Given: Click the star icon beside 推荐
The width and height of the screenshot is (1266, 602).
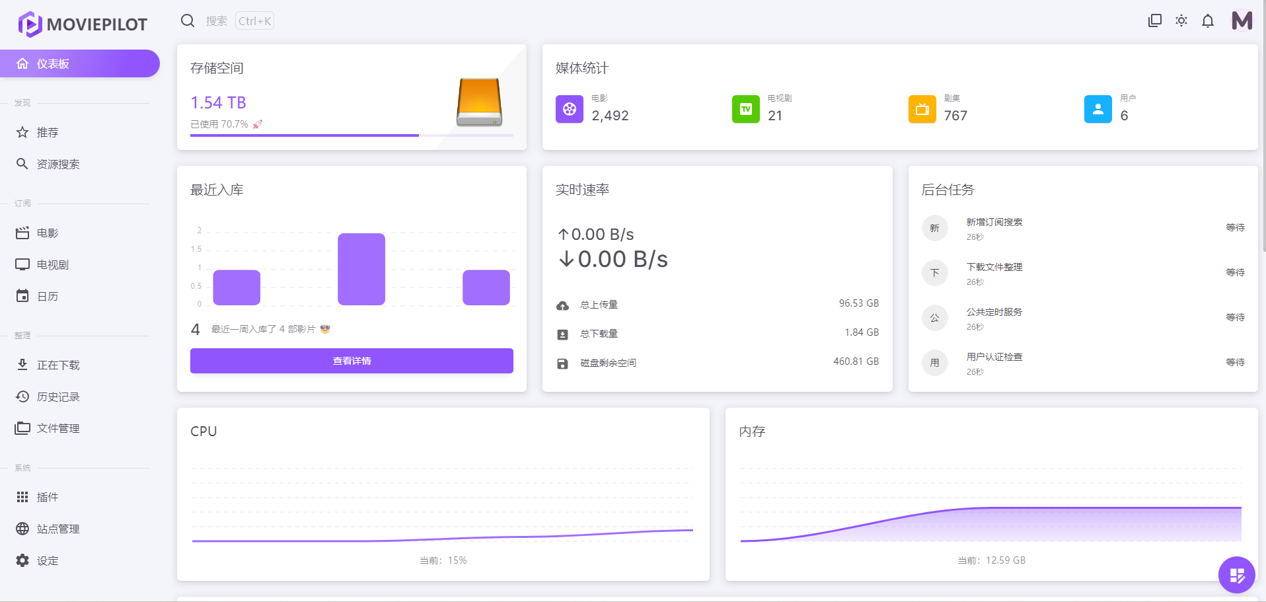Looking at the screenshot, I should point(22,132).
